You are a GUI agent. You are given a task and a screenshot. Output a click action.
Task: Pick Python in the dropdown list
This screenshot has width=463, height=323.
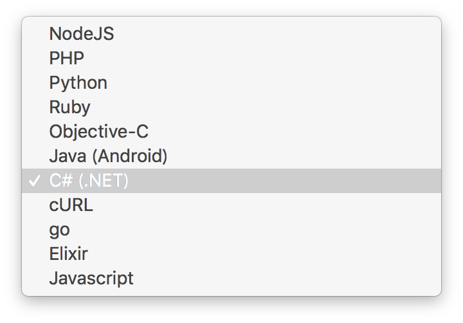point(232,83)
